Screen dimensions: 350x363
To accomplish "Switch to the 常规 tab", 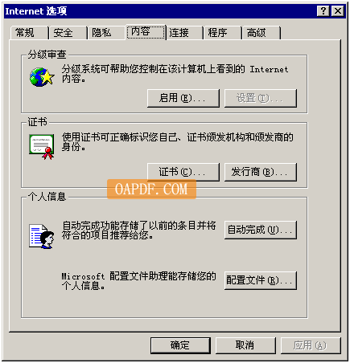I will (x=29, y=33).
